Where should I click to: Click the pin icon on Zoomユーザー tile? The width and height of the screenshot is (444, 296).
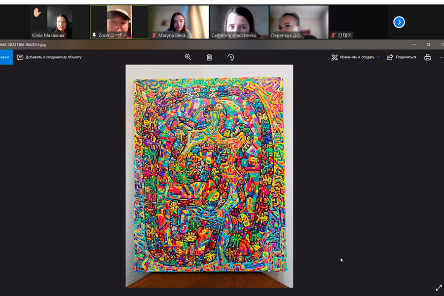(x=94, y=35)
